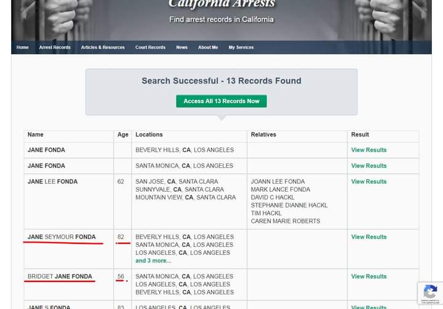Click the California Arrests site title
Viewport: 443px width, 309px height.
point(221,6)
